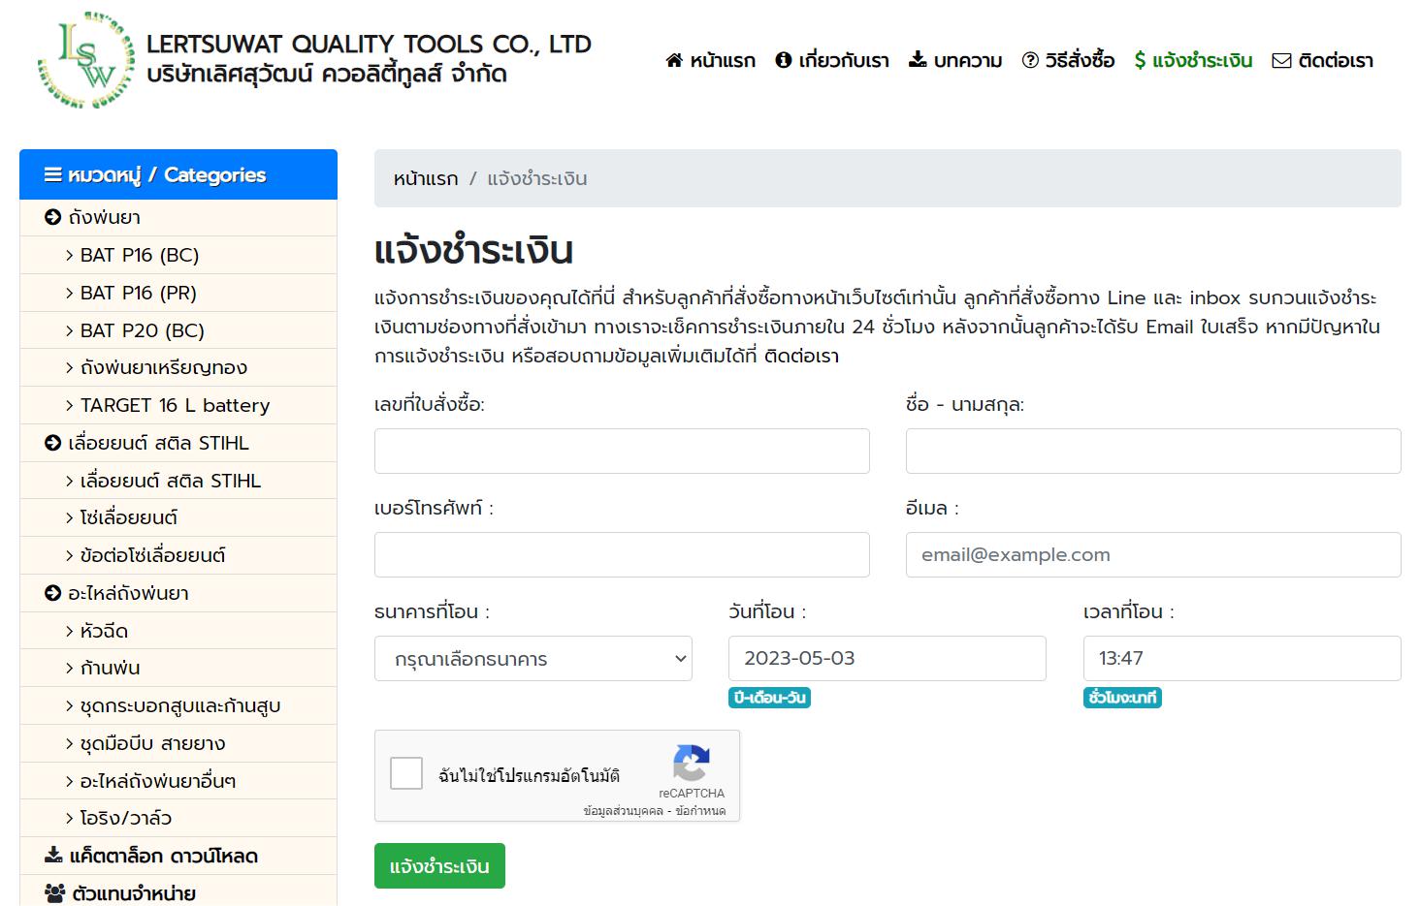Open the แจ้งชำระเงin menu item in navbar
The width and height of the screenshot is (1420, 906).
click(x=1193, y=61)
